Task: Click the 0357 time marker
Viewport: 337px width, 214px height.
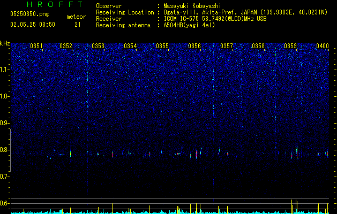Action: [x=227, y=46]
